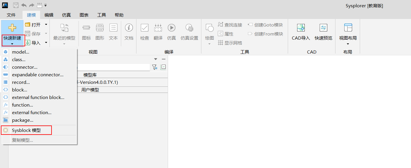Choose record... from the new menu
411x168 pixels.
(39, 82)
